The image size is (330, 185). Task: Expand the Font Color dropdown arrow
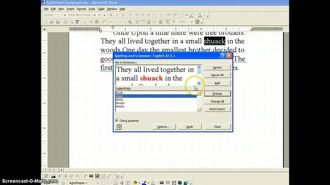204,15
